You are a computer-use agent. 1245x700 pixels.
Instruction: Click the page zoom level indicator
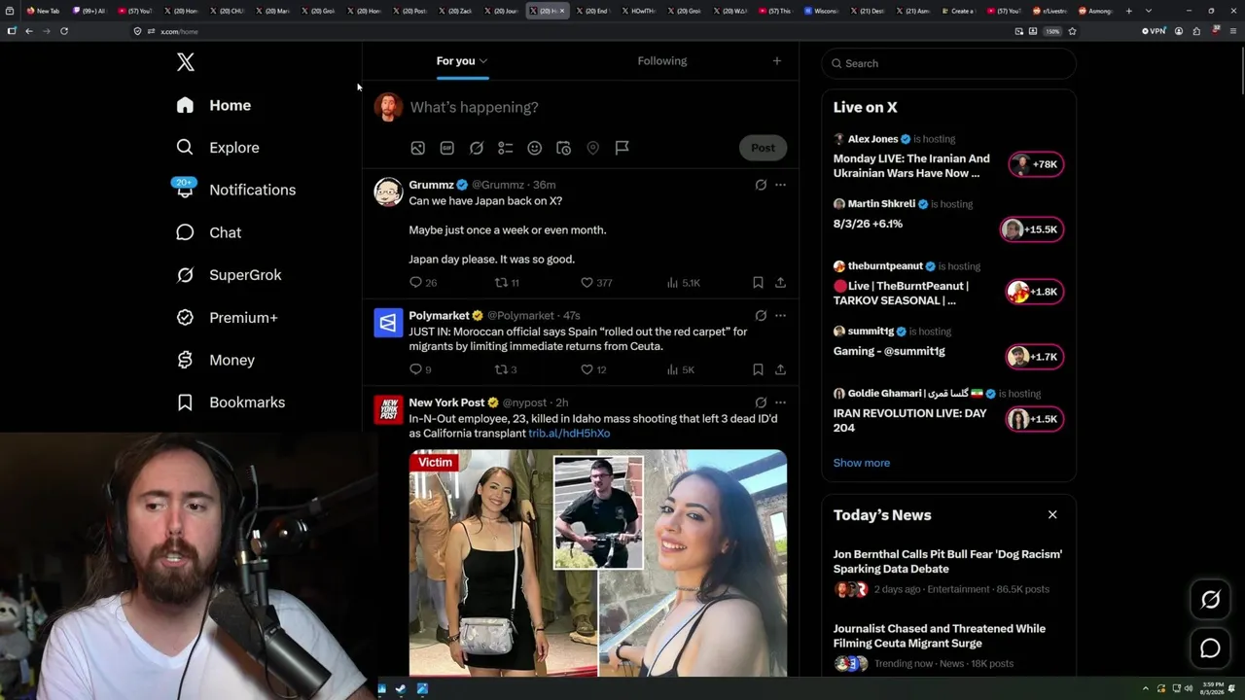[1052, 31]
